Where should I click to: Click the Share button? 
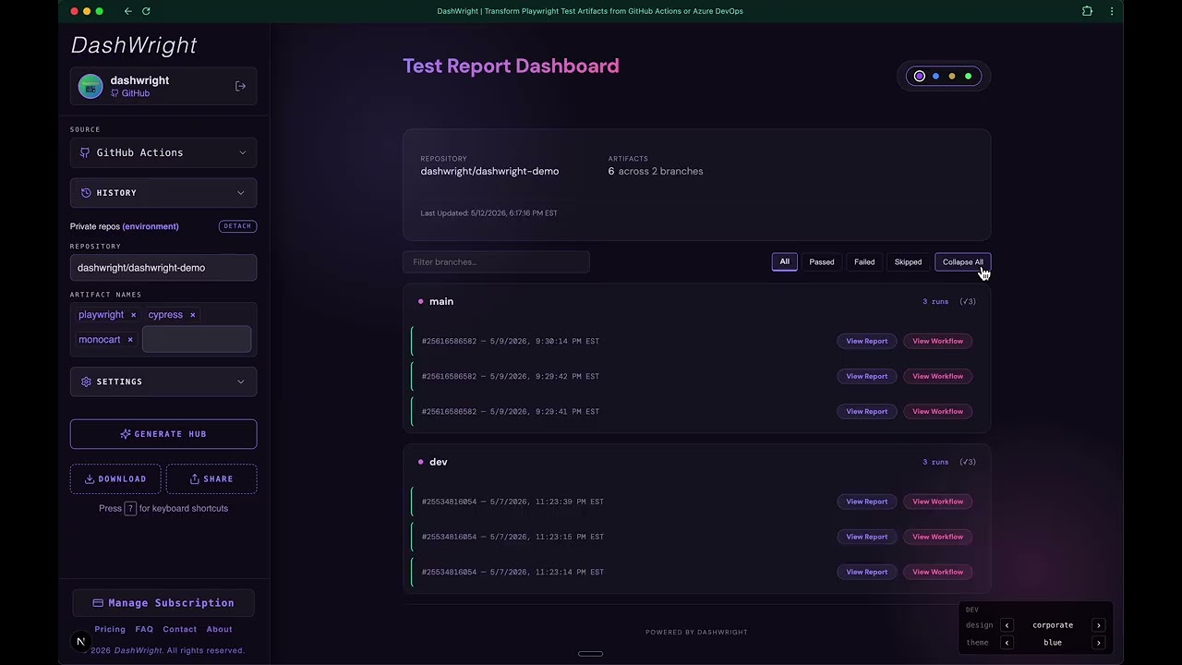click(211, 479)
